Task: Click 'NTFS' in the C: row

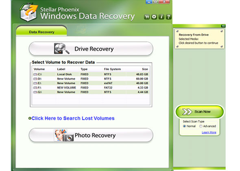Action: tap(108, 74)
